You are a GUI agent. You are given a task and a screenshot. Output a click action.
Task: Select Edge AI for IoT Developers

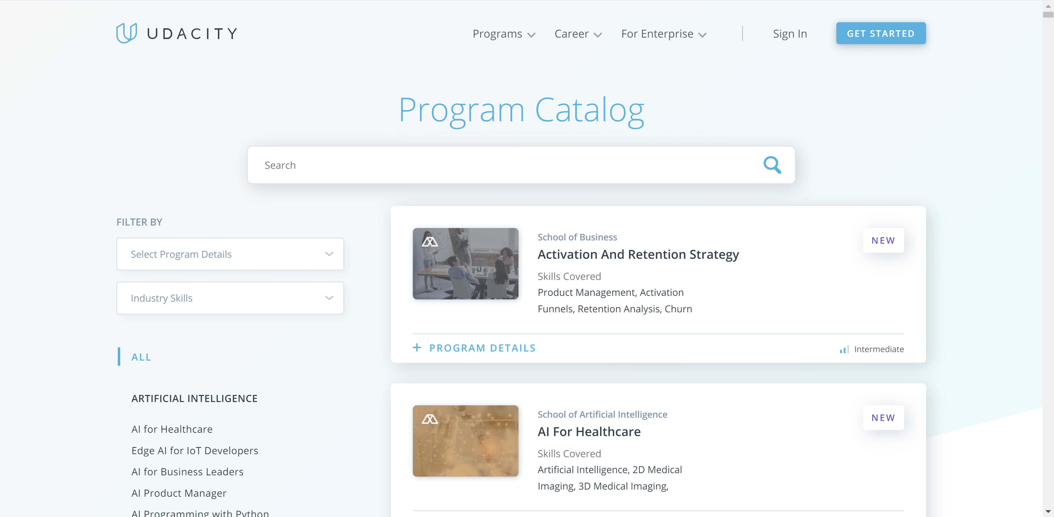pyautogui.click(x=195, y=450)
